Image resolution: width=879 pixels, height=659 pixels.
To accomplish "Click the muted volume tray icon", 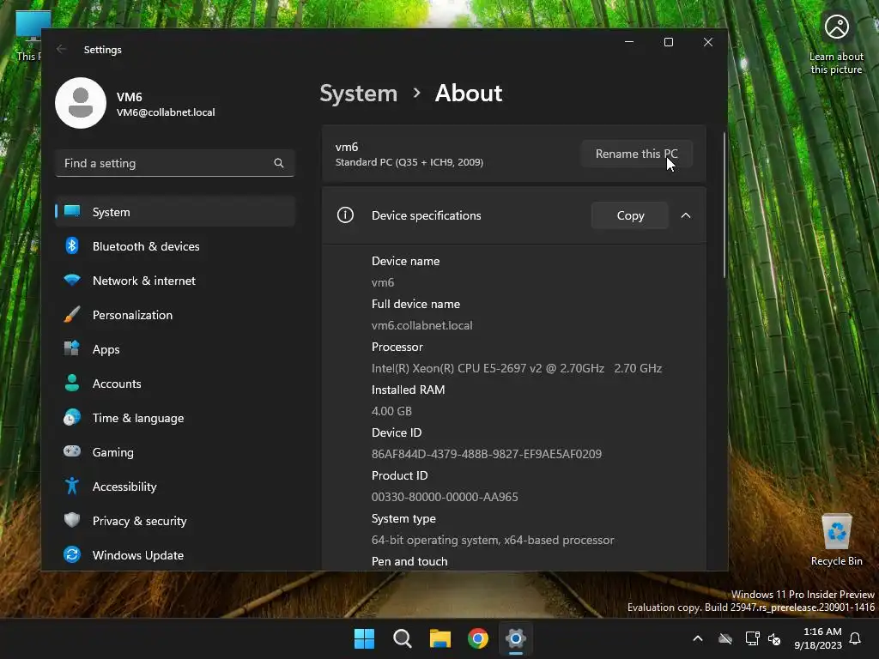I will pos(775,638).
